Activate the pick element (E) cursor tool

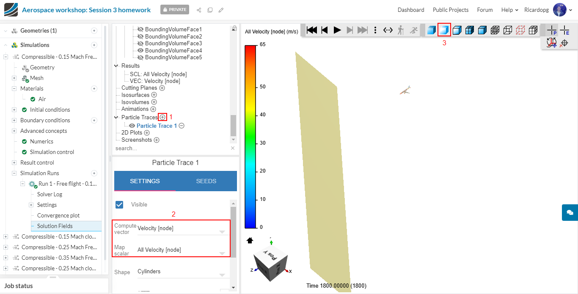tap(564, 30)
